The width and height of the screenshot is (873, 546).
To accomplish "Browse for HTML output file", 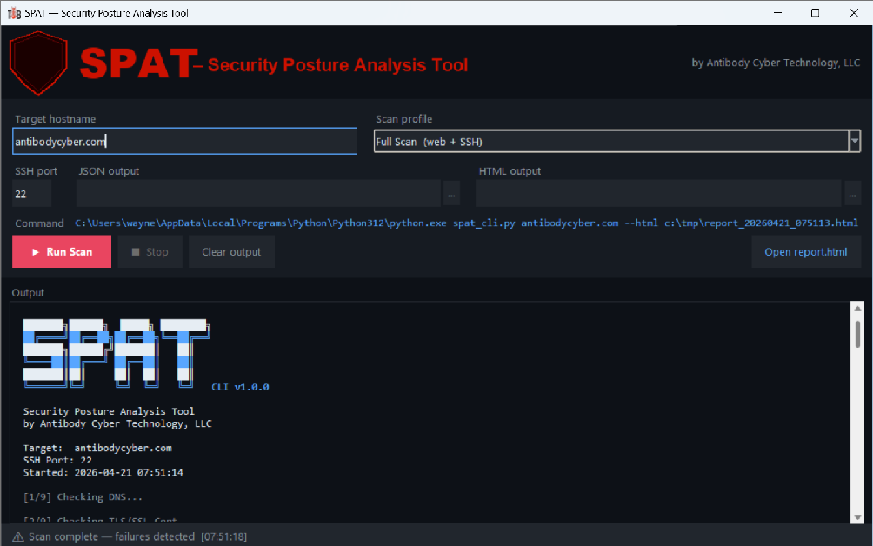I will click(x=852, y=194).
